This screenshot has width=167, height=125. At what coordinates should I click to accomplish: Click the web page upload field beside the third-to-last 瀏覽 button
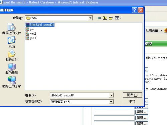coord(114,112)
